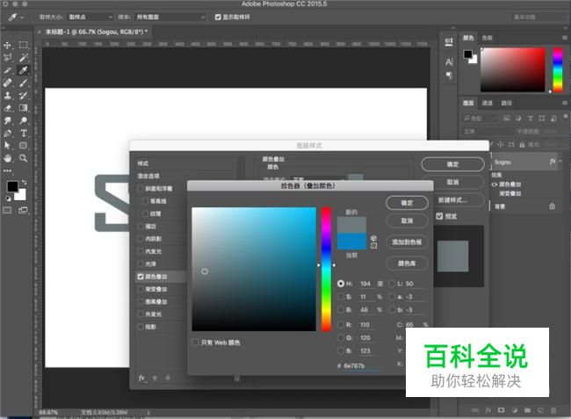Image resolution: width=571 pixels, height=419 pixels.
Task: Toggle Quick Mask mode icon
Action: 7,211
